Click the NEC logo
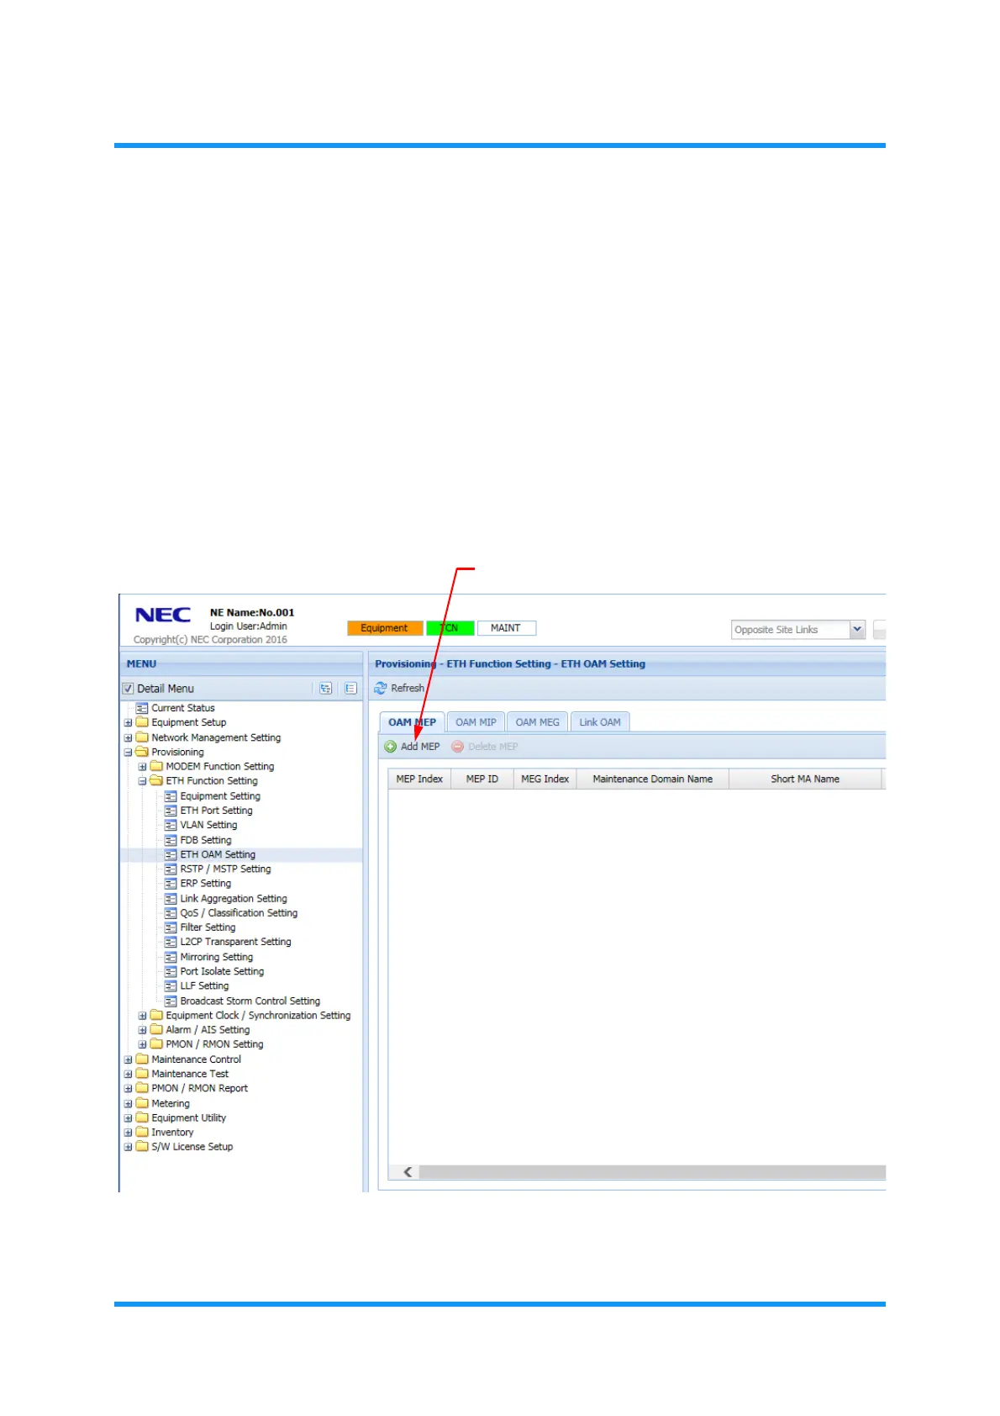 pyautogui.click(x=163, y=616)
